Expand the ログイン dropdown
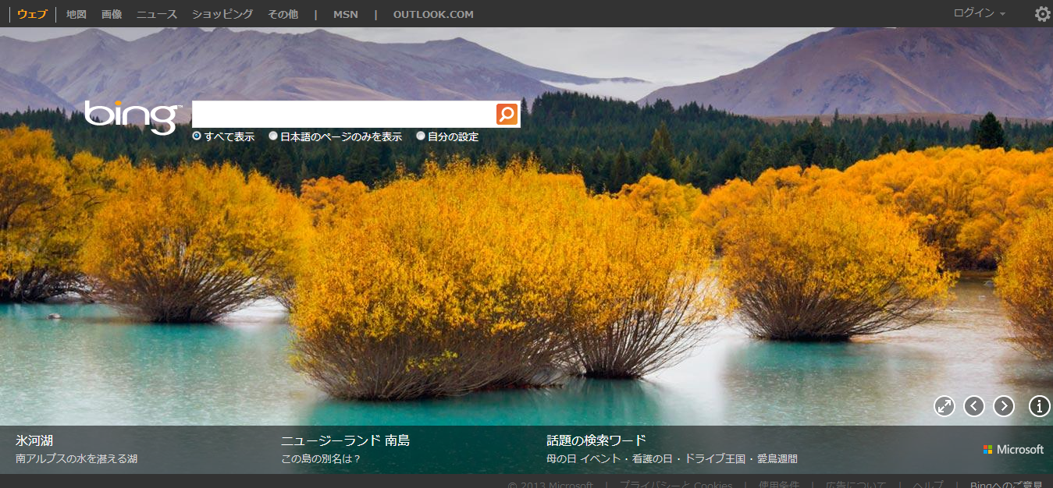Screen dimensions: 1053x488 click(x=979, y=13)
